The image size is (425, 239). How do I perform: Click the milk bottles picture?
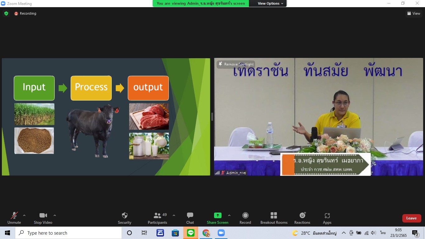(149, 146)
